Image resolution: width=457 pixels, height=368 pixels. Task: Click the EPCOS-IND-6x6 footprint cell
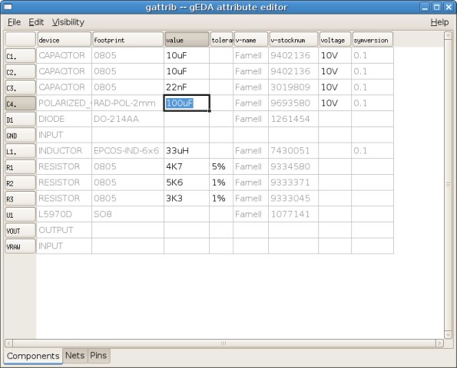tap(127, 151)
